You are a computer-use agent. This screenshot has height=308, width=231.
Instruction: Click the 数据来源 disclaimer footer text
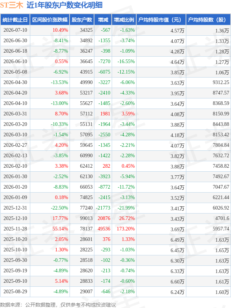pos(58,305)
